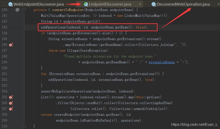Click IllegalStateException on line 197
This screenshot has width=220, height=129.
tap(86, 51)
